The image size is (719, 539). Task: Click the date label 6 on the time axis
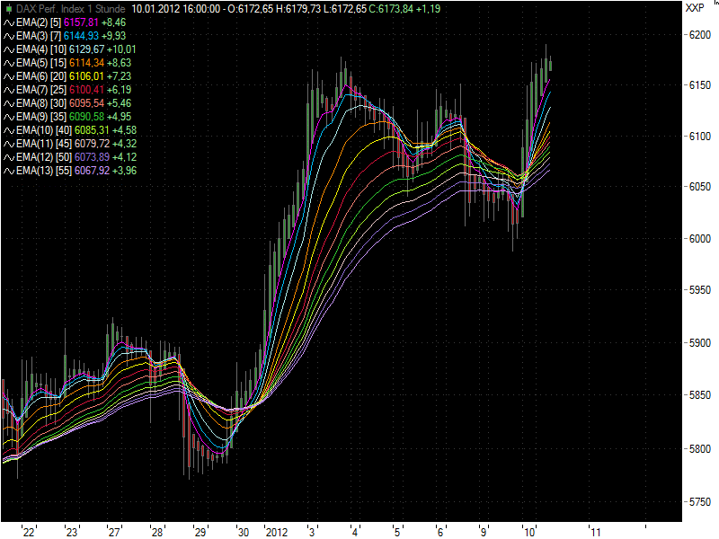440,532
